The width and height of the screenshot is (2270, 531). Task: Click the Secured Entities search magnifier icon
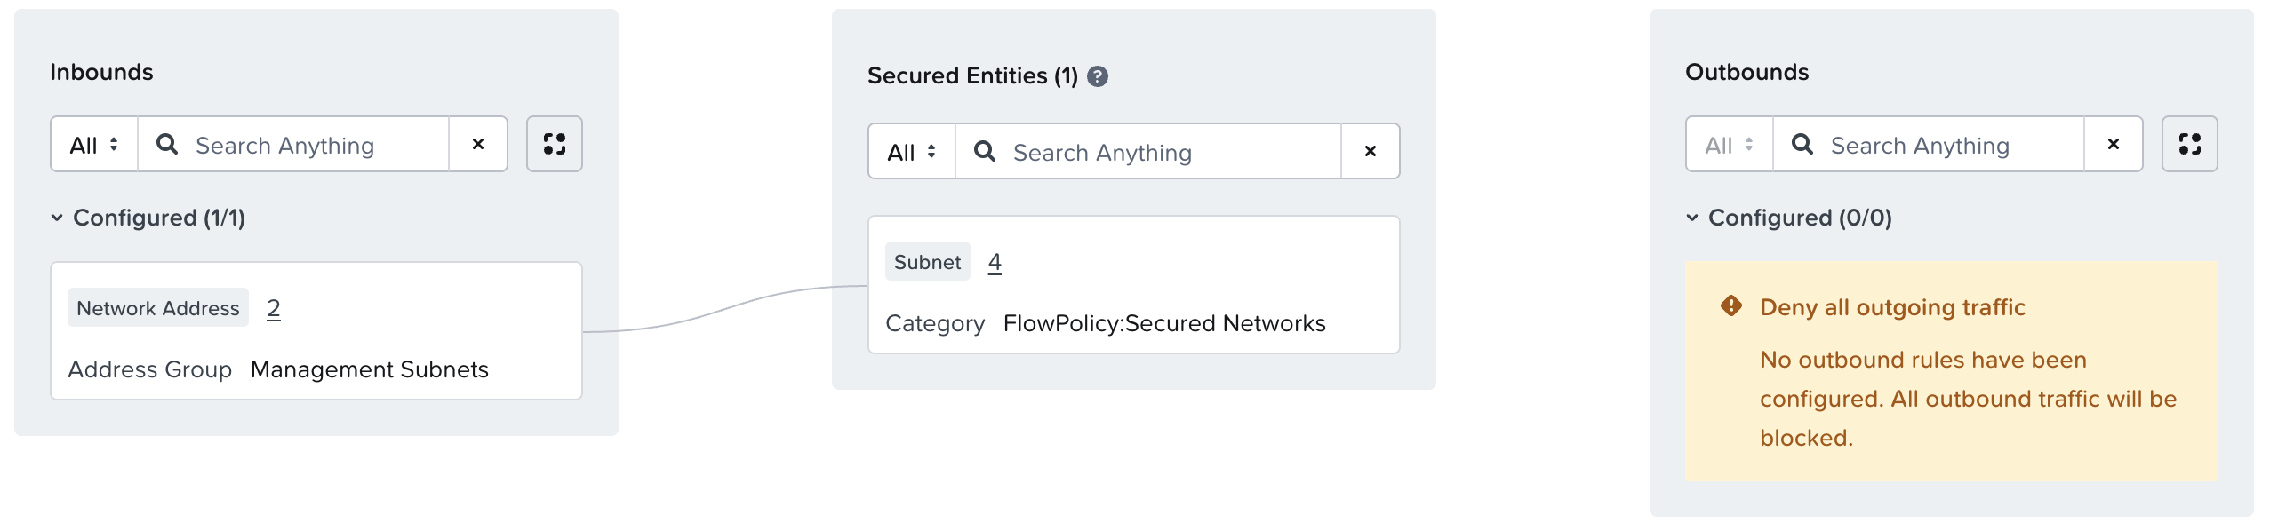coord(984,151)
